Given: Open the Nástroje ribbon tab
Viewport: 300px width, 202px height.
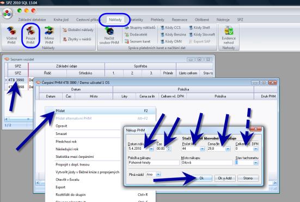Looking at the screenshot, I should [x=223, y=20].
